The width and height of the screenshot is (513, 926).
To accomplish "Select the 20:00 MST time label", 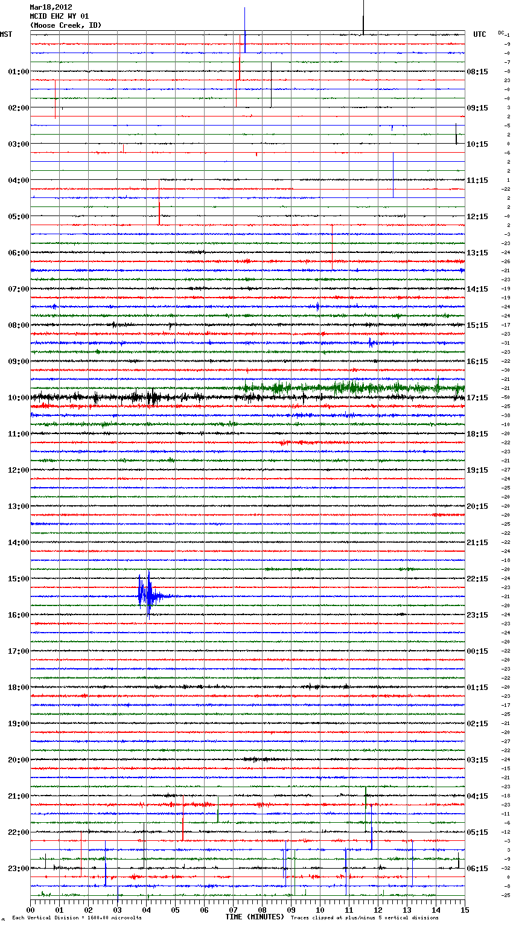I will pyautogui.click(x=19, y=760).
